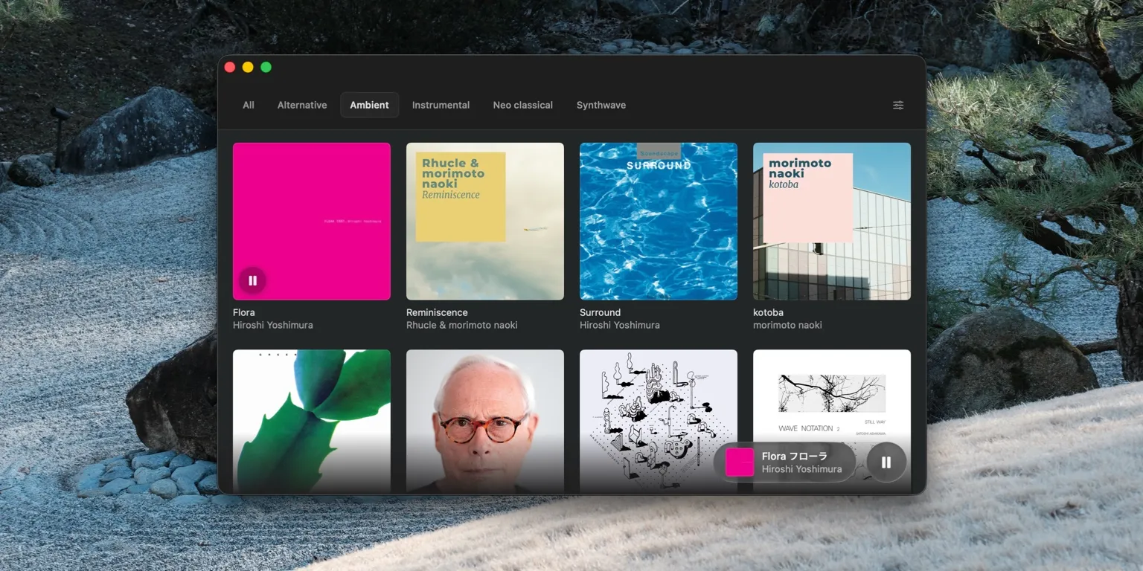Screen dimensions: 1143x571
Task: Click the Surround album title text
Action: coord(600,312)
